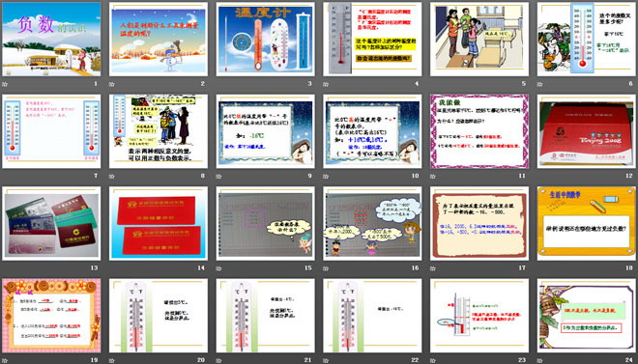
Task: Select slide 19 pink checkered frame
Action: pyautogui.click(x=51, y=316)
